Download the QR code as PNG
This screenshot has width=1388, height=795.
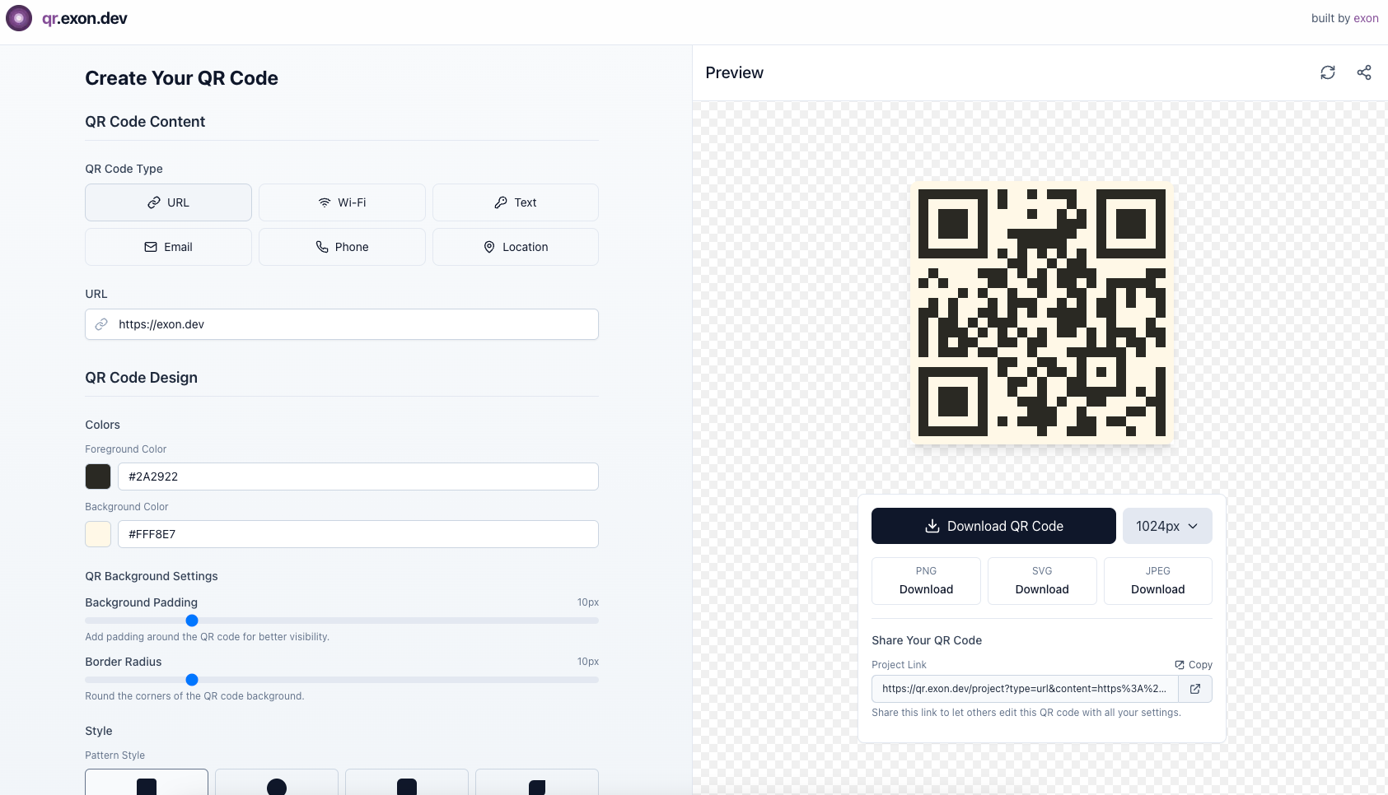point(926,581)
